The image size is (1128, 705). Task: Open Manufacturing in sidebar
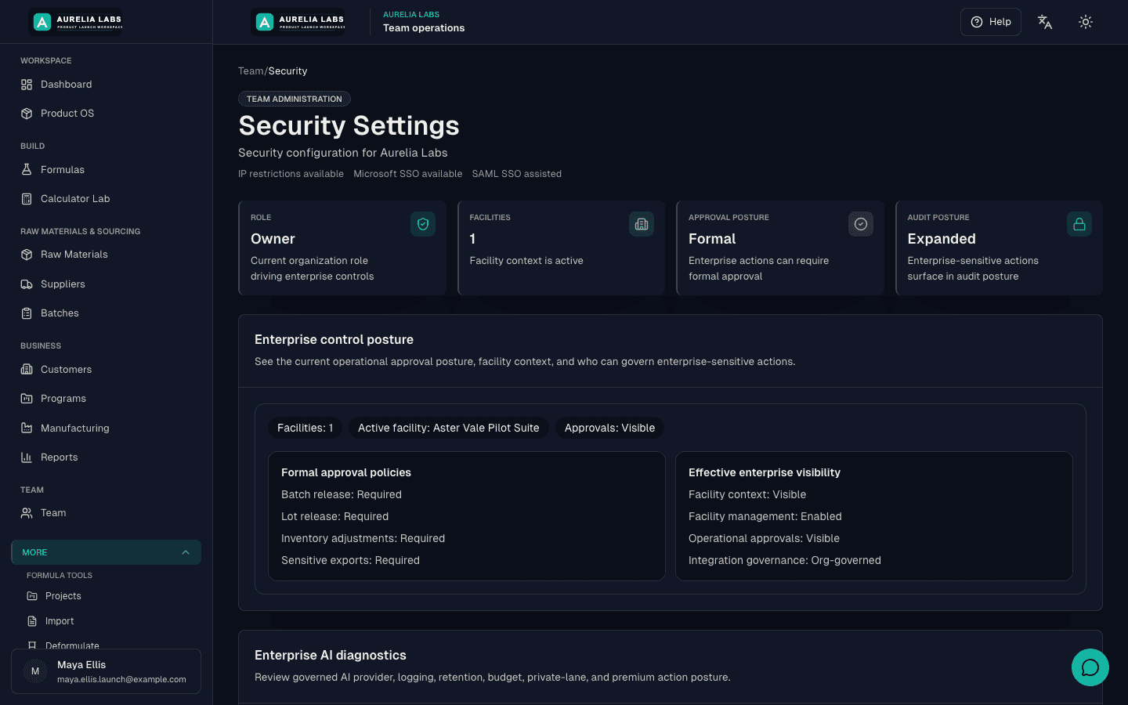[106, 428]
